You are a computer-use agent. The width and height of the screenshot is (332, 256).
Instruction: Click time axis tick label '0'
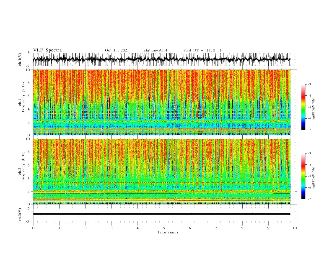point(33,228)
